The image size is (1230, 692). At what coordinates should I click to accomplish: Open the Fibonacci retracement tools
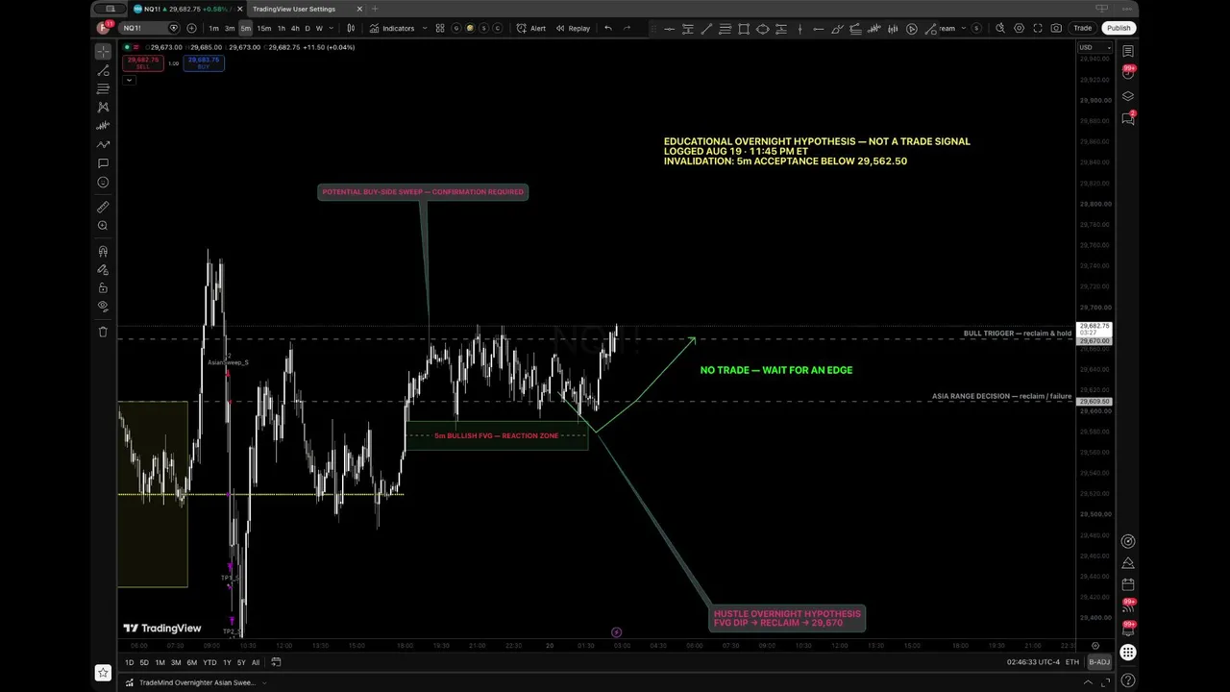click(x=103, y=88)
